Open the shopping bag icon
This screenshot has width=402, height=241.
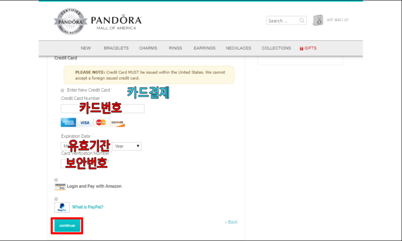point(318,20)
